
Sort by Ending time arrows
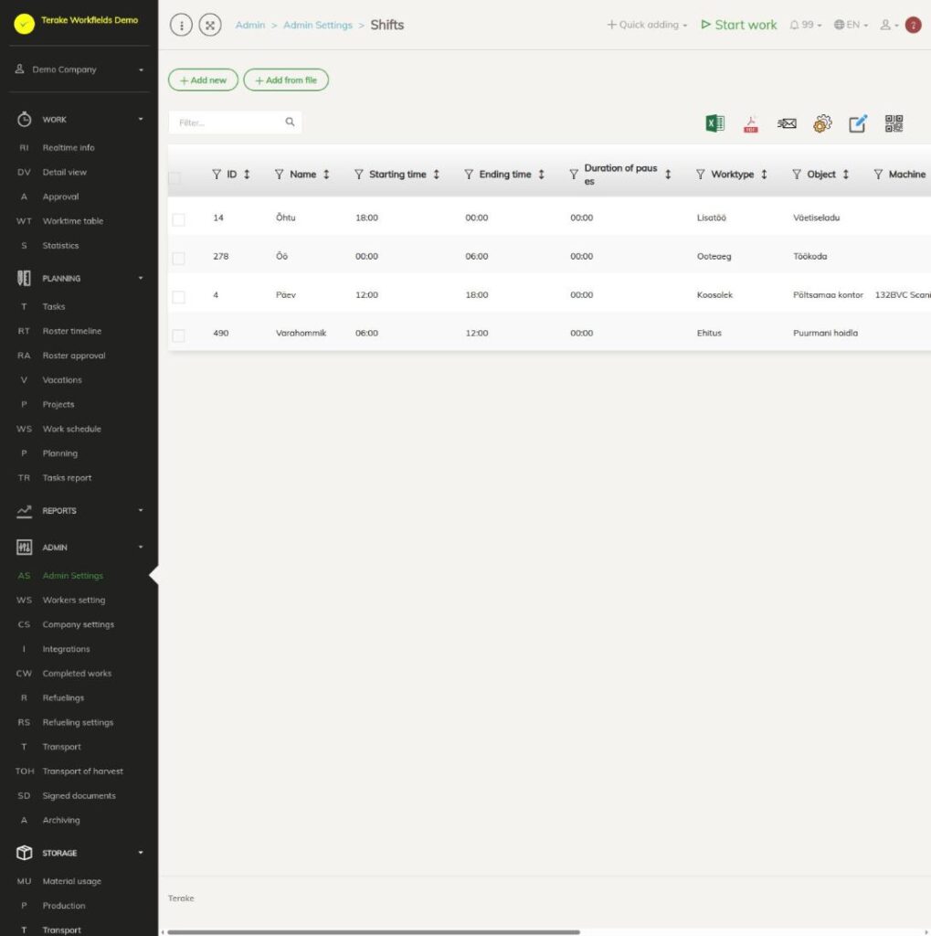click(541, 175)
